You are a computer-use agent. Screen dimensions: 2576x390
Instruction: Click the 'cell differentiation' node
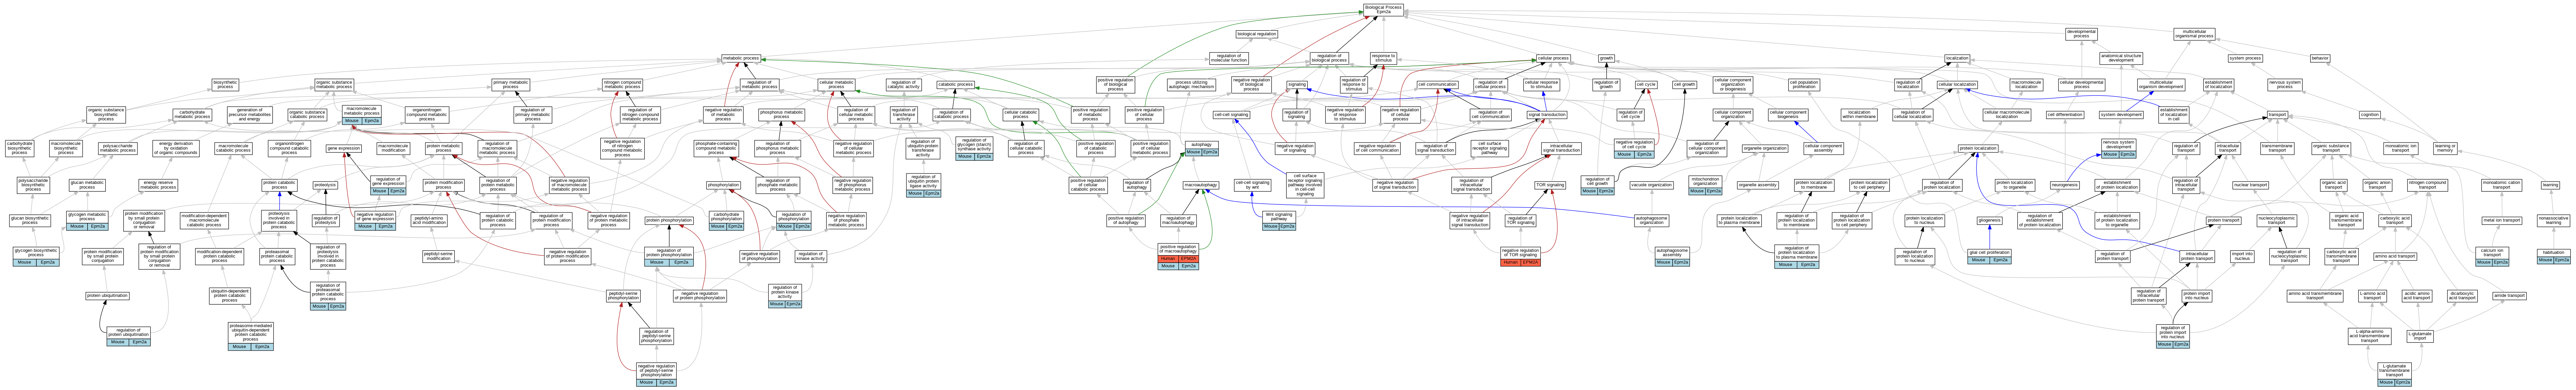[2065, 115]
